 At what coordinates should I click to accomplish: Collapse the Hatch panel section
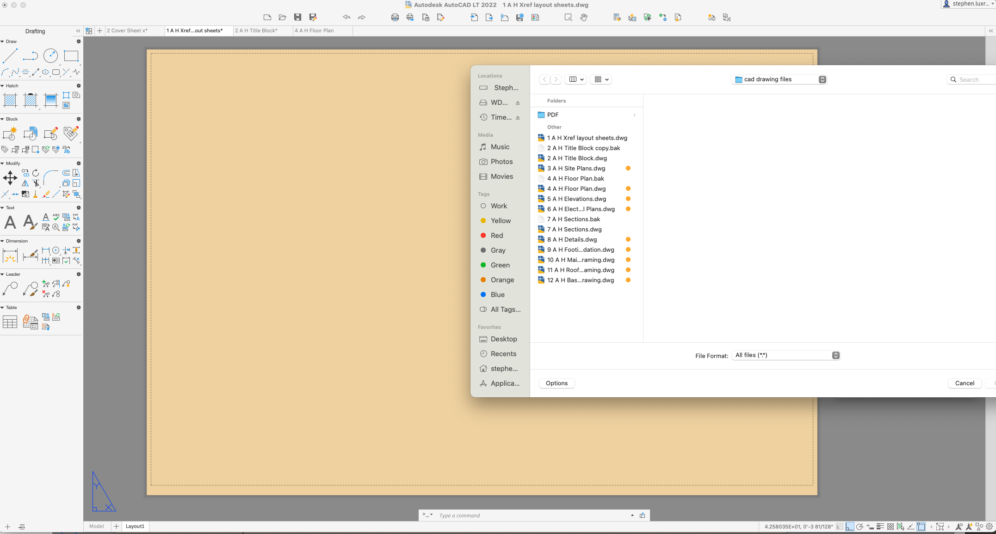tap(2, 86)
